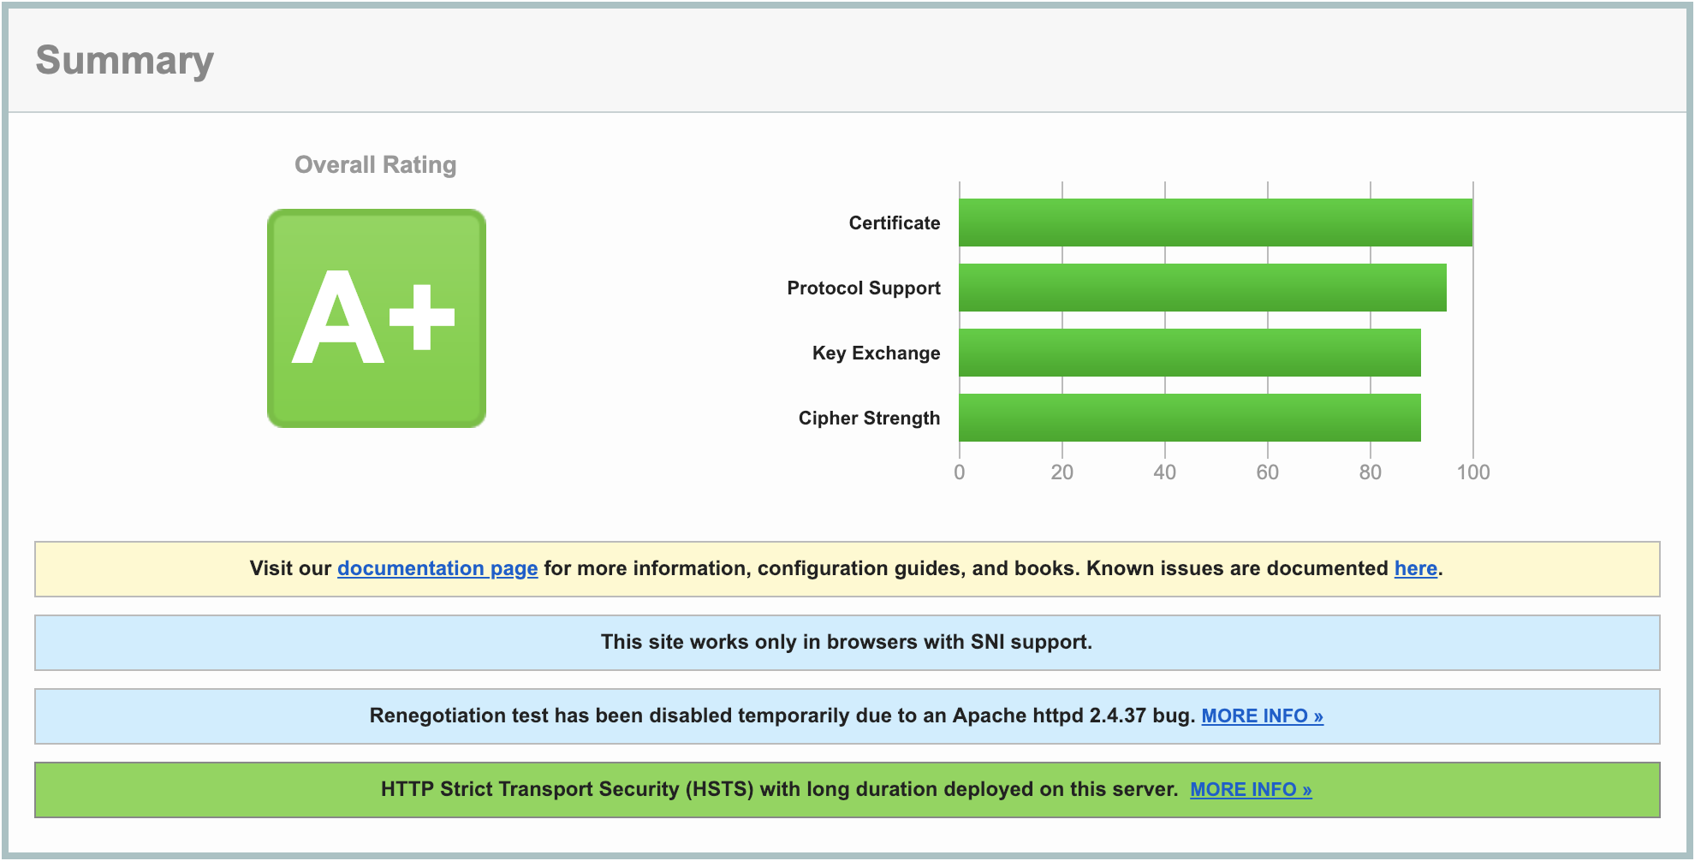Click the 80 axis value on chart
The image size is (1695, 861).
tap(1371, 472)
